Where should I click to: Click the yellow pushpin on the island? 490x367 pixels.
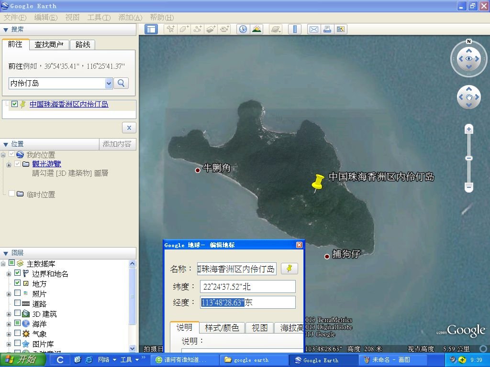coord(318,183)
